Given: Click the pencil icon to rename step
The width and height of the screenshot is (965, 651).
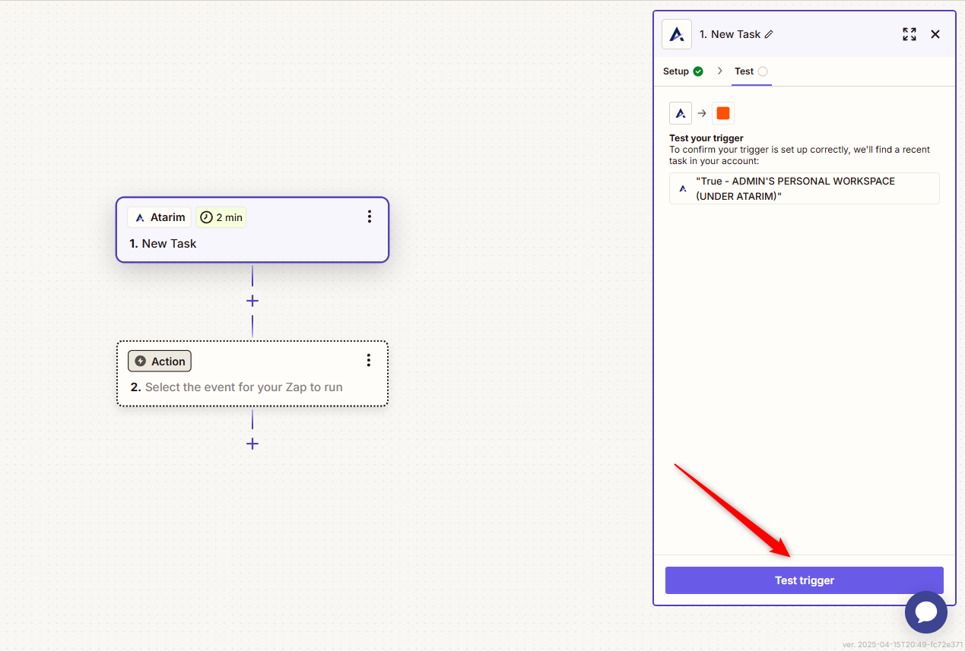Looking at the screenshot, I should pos(769,34).
